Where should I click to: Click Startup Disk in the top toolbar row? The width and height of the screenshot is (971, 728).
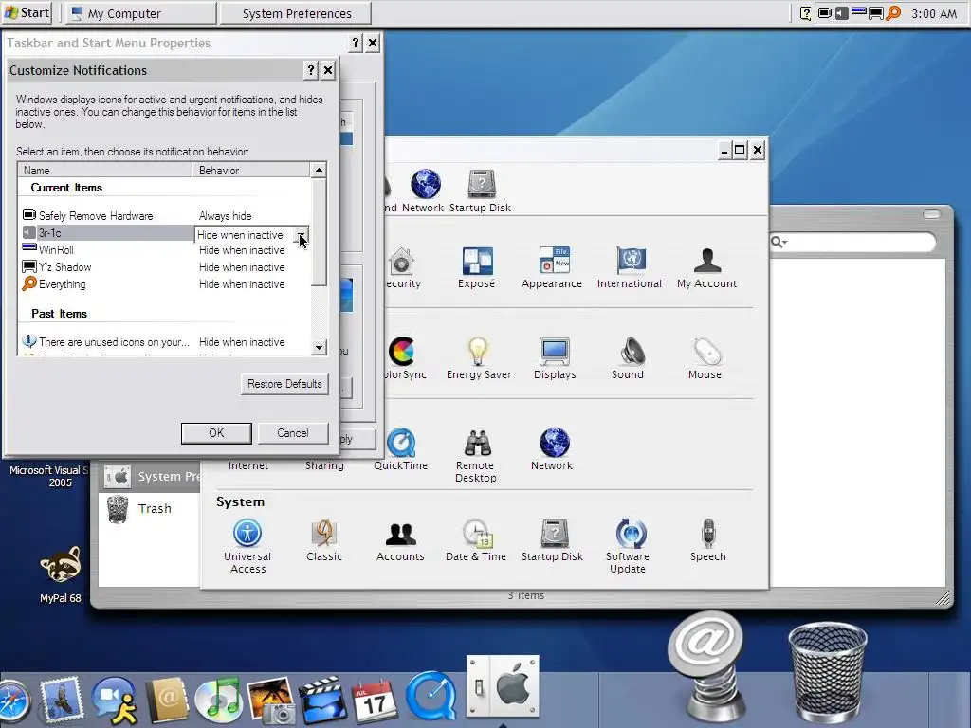[481, 191]
